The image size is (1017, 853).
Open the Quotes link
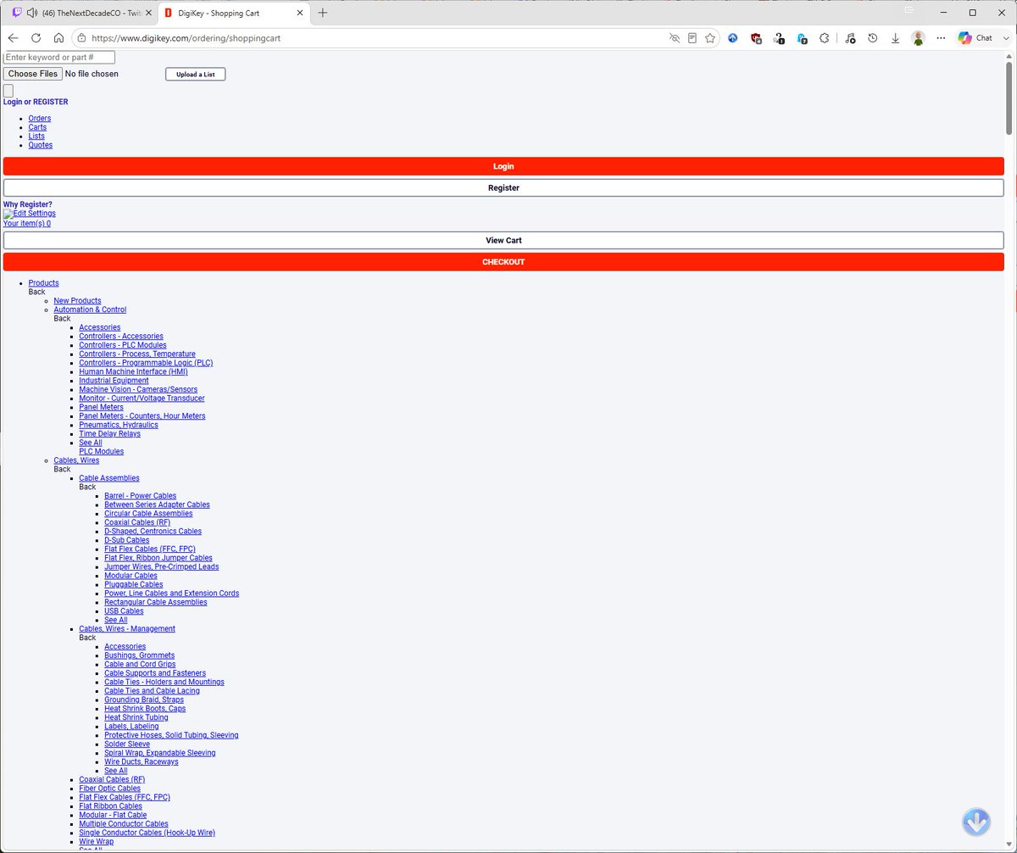coord(41,145)
